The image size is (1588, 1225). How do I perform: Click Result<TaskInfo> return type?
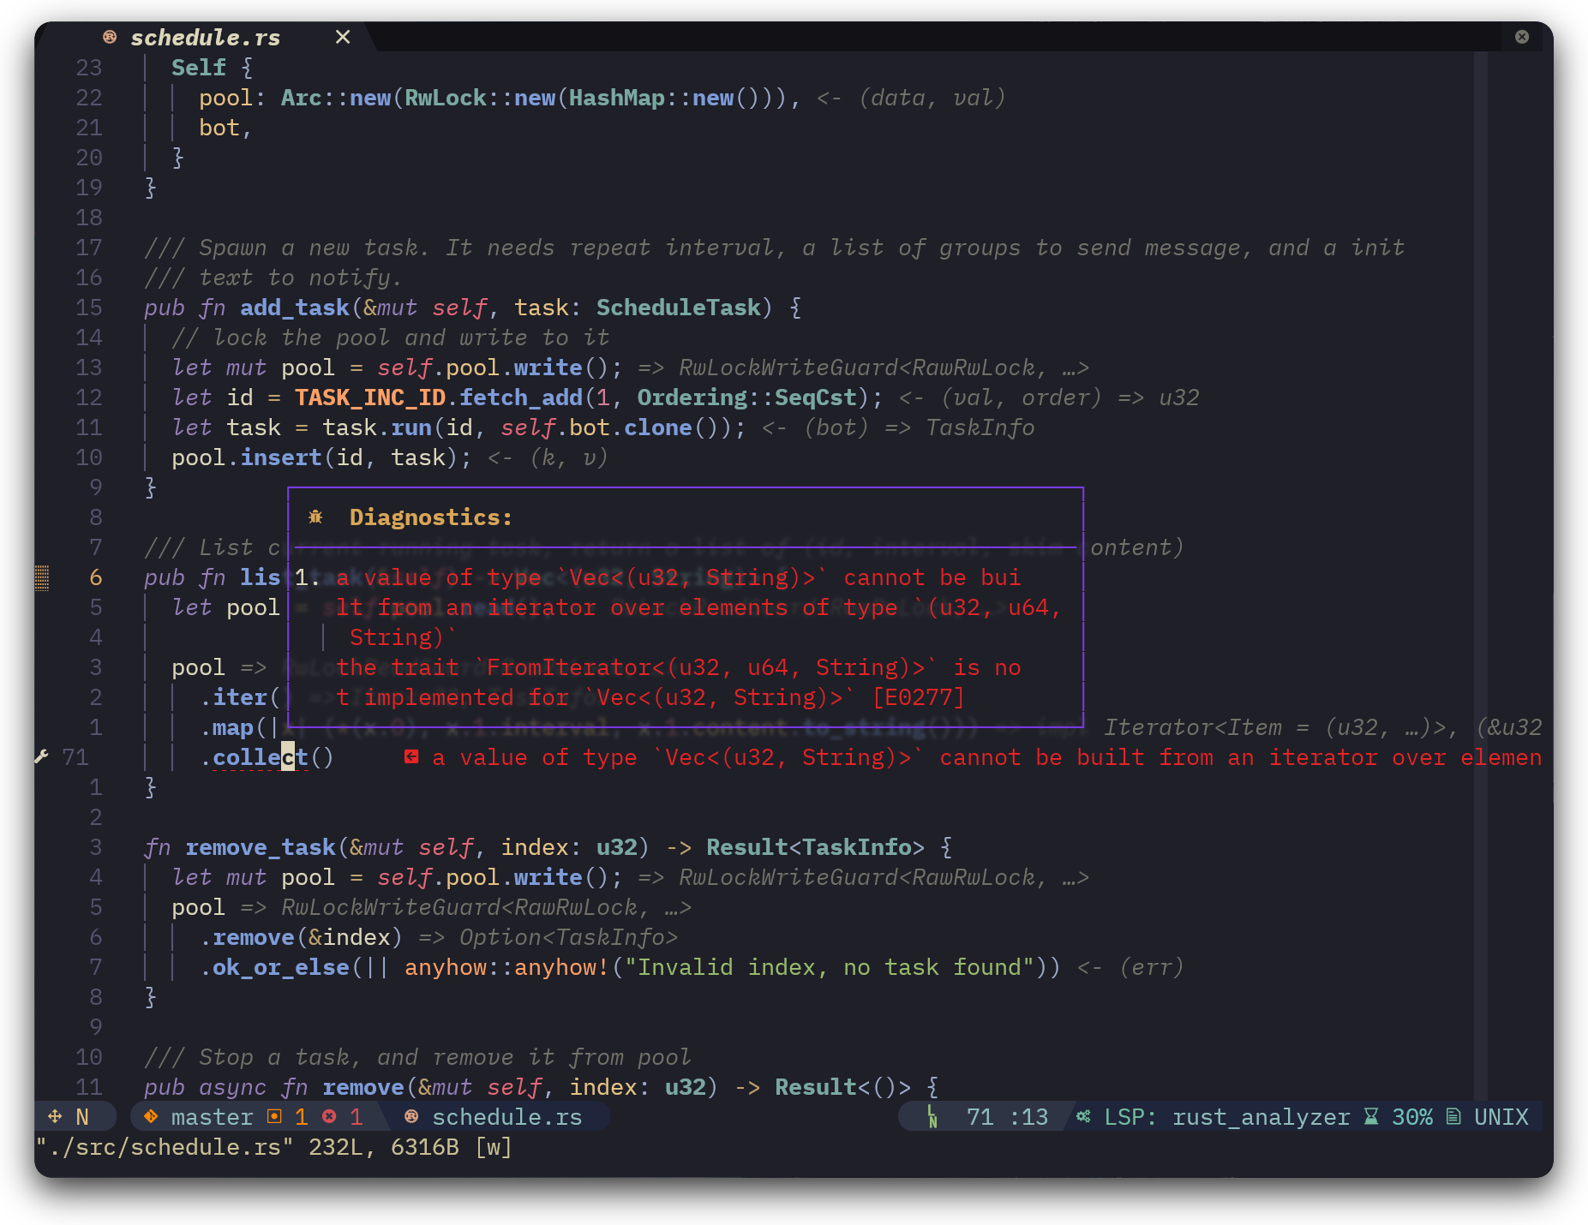point(815,847)
